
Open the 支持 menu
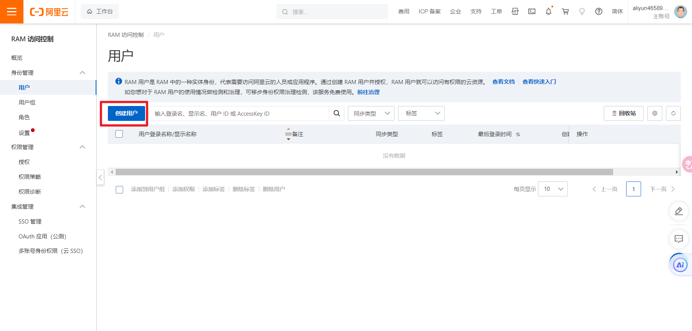pyautogui.click(x=476, y=12)
